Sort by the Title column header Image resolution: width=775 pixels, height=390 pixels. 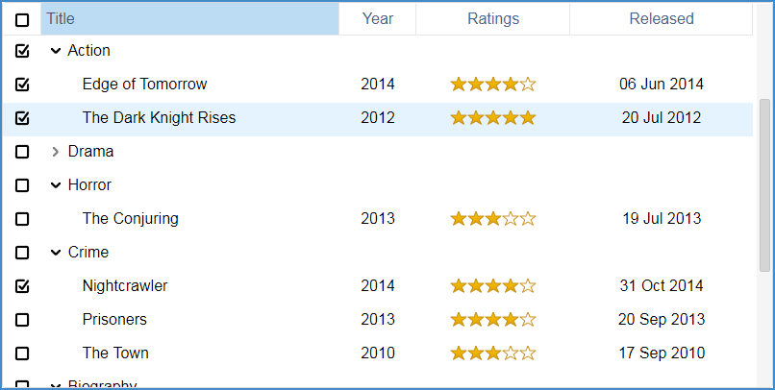click(189, 19)
